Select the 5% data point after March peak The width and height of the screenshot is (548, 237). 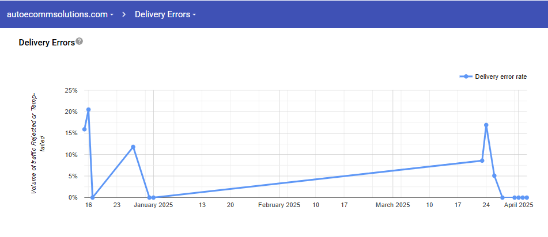(x=494, y=175)
